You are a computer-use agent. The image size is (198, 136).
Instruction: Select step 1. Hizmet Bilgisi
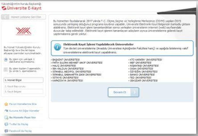coord(23,80)
